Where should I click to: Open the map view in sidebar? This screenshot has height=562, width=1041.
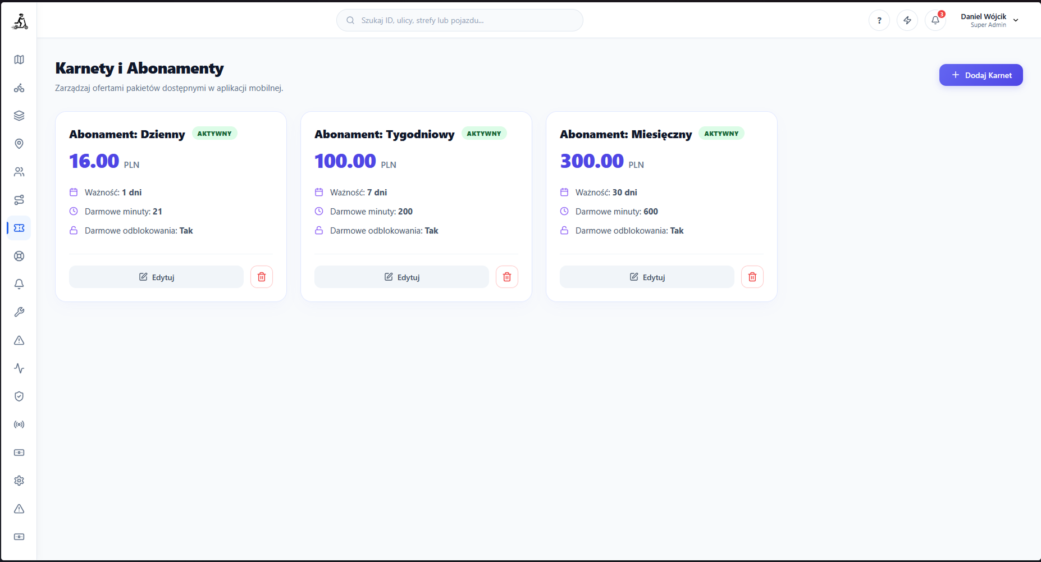click(x=19, y=60)
